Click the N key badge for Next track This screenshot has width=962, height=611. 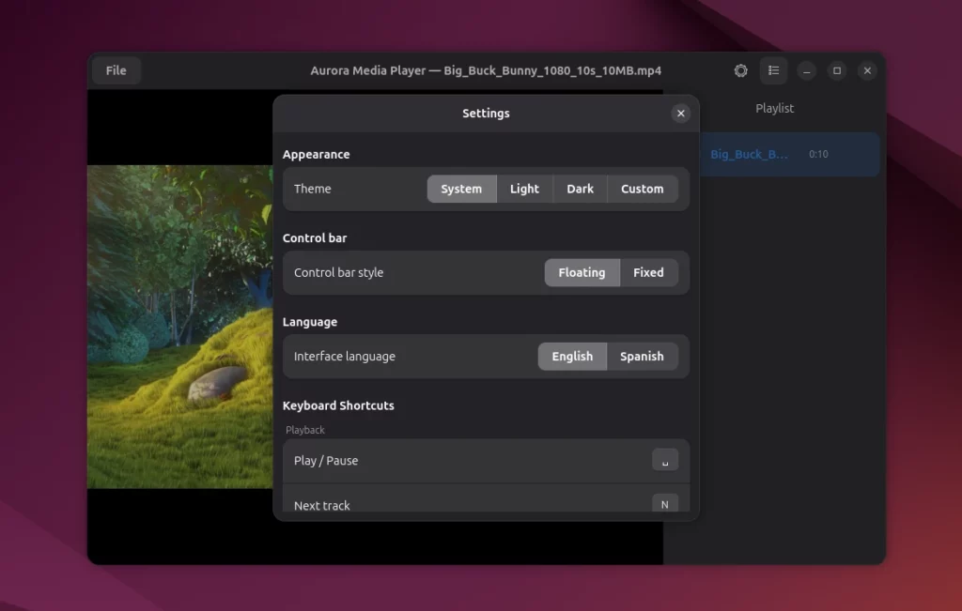click(x=664, y=504)
